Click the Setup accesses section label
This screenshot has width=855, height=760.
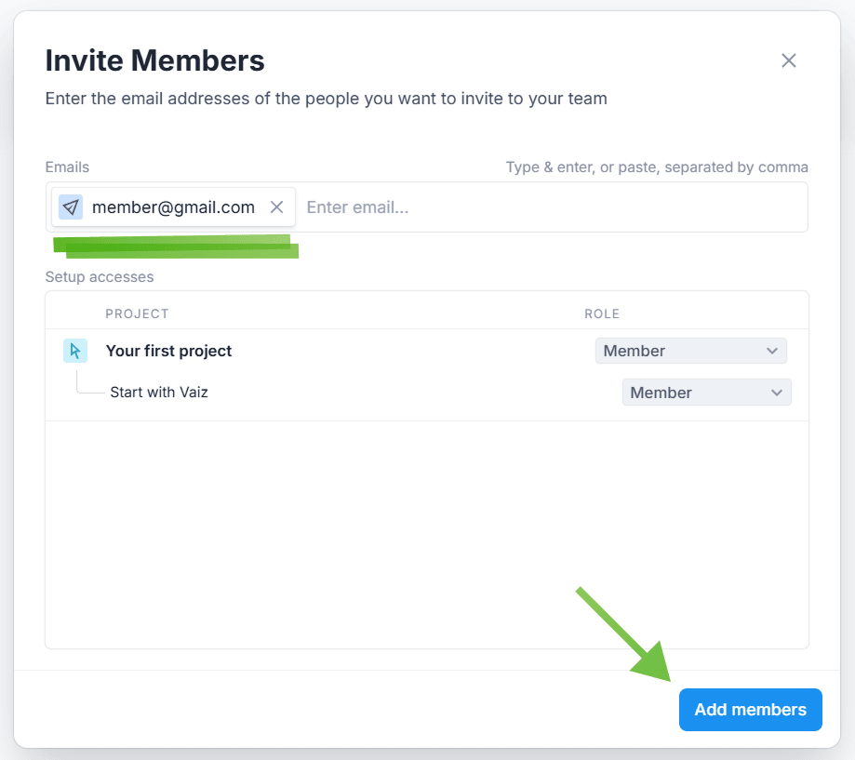[x=100, y=277]
